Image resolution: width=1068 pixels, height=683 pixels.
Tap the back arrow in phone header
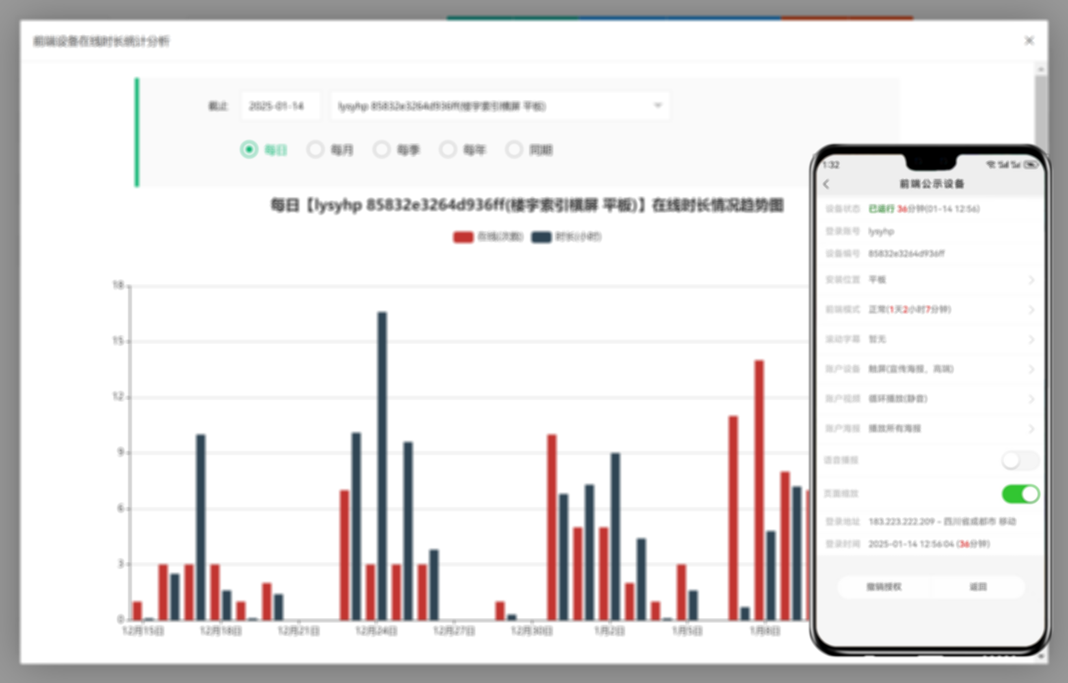826,184
